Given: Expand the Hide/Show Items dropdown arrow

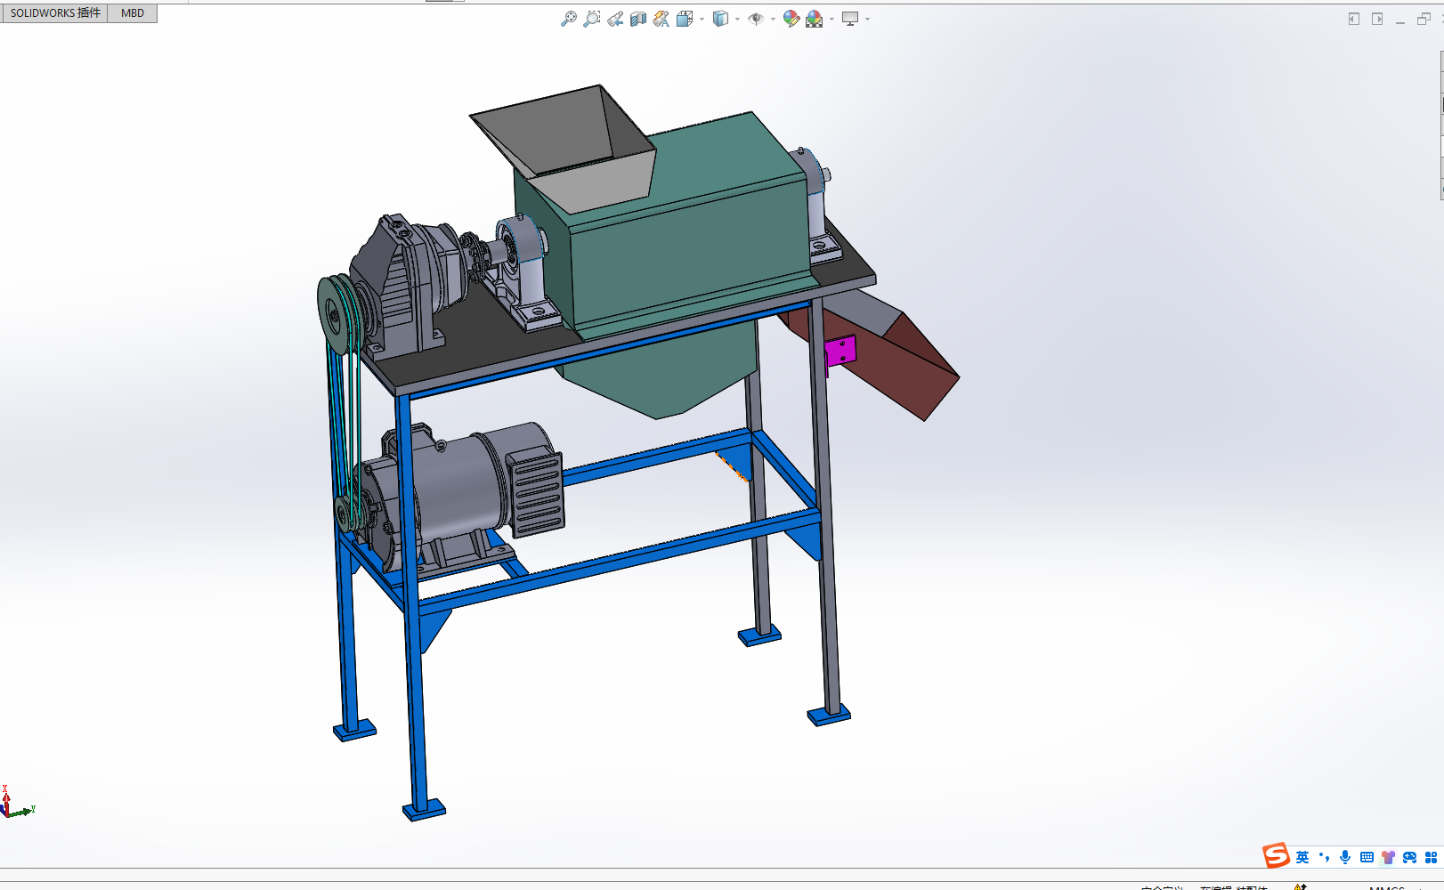Looking at the screenshot, I should [773, 19].
